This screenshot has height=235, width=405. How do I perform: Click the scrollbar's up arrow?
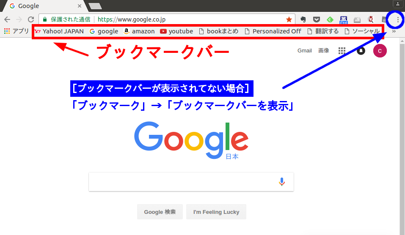(x=402, y=41)
